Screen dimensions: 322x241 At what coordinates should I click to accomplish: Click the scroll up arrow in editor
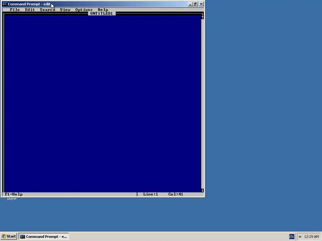[x=203, y=17]
